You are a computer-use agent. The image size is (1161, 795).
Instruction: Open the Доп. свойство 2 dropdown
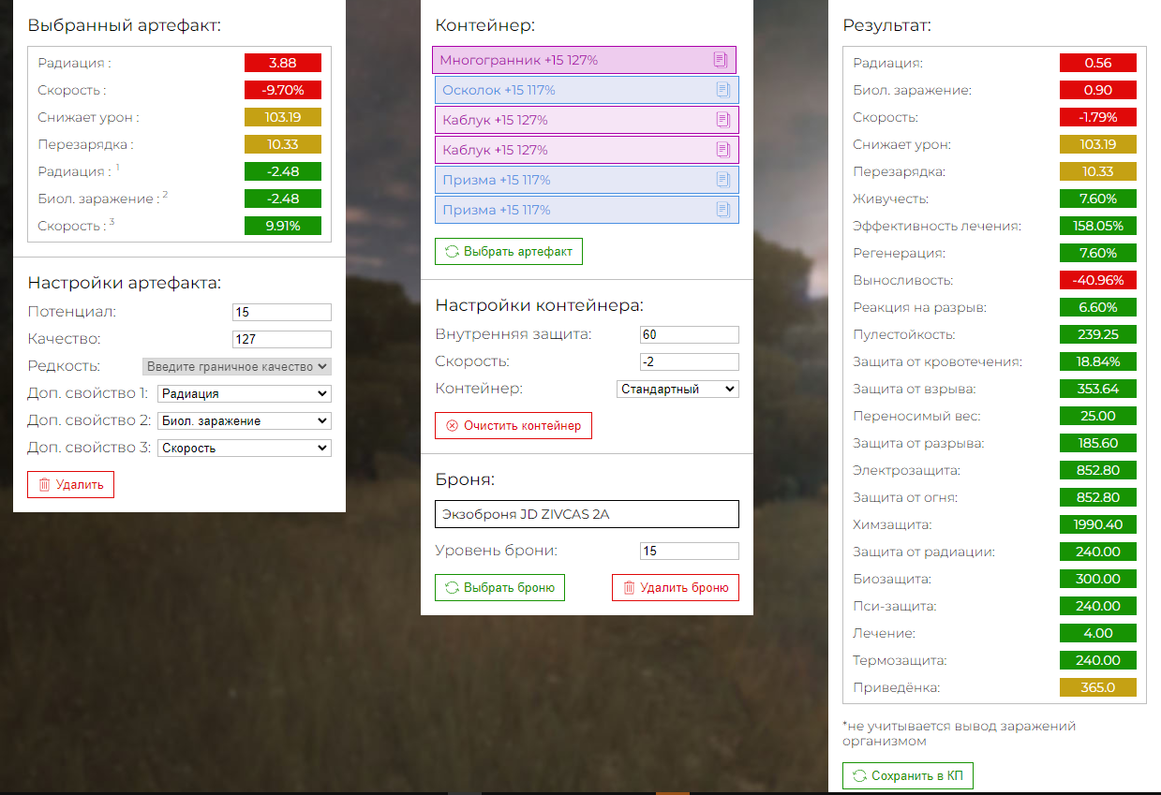point(244,421)
